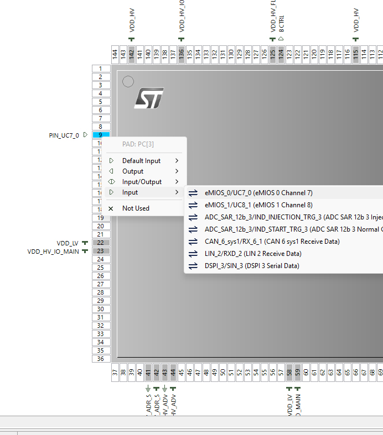The height and width of the screenshot is (435, 383).
Task: Choose LIN_2/RXD_2 receive data option
Action: [285, 254]
